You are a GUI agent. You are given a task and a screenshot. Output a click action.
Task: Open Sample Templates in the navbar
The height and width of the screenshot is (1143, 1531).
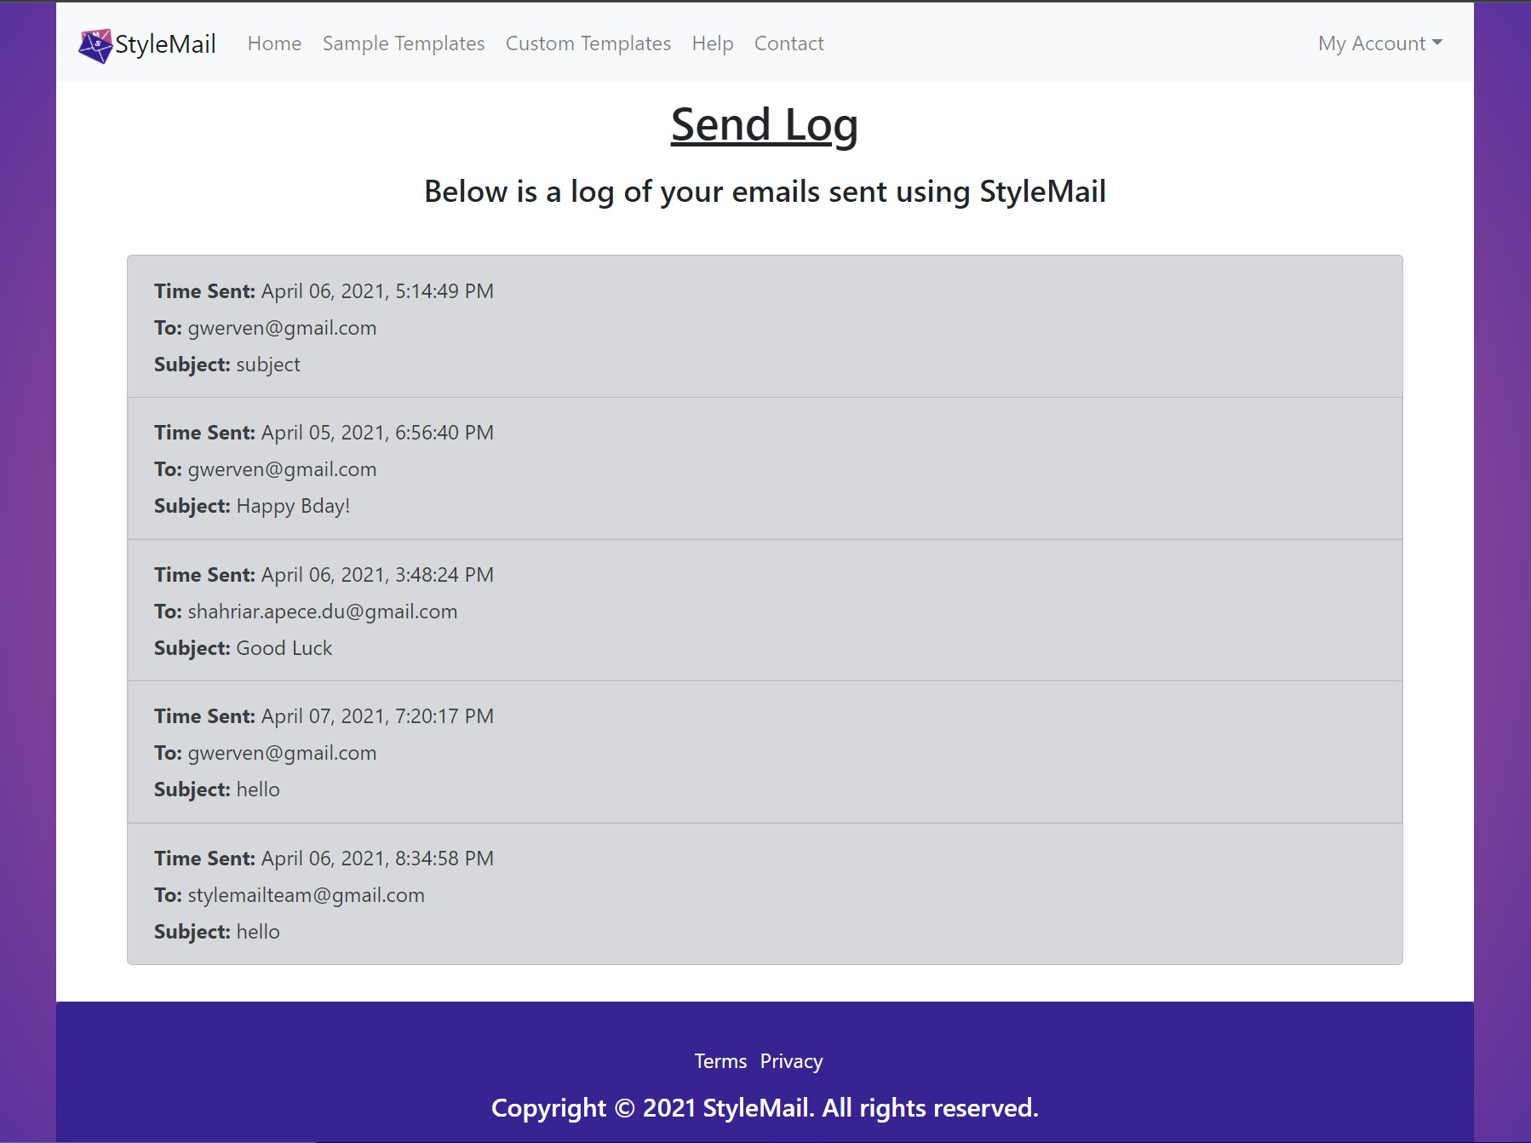404,43
